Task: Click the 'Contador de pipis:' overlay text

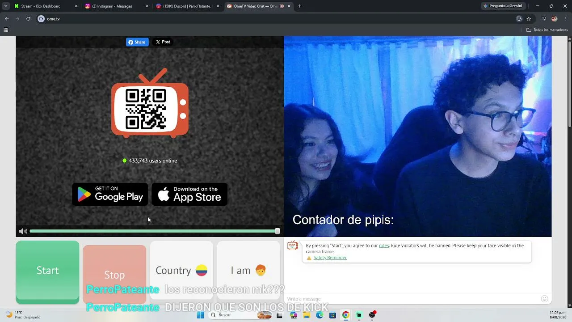Action: coord(343,220)
